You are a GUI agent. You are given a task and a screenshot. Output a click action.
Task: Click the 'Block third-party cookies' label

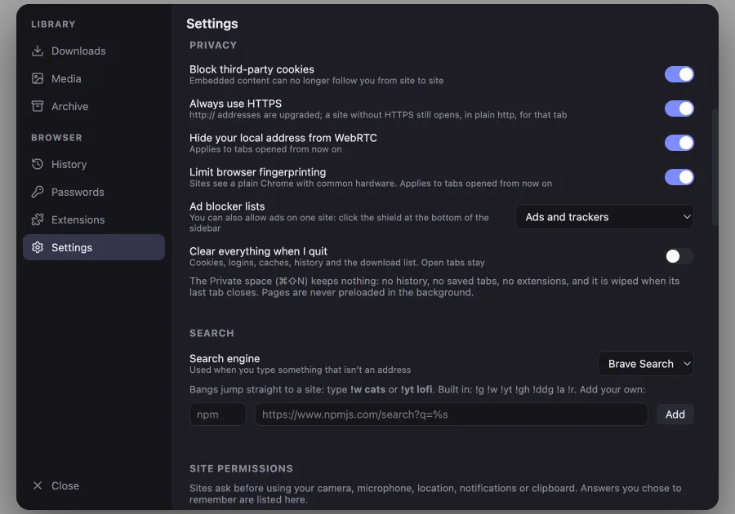(x=252, y=69)
